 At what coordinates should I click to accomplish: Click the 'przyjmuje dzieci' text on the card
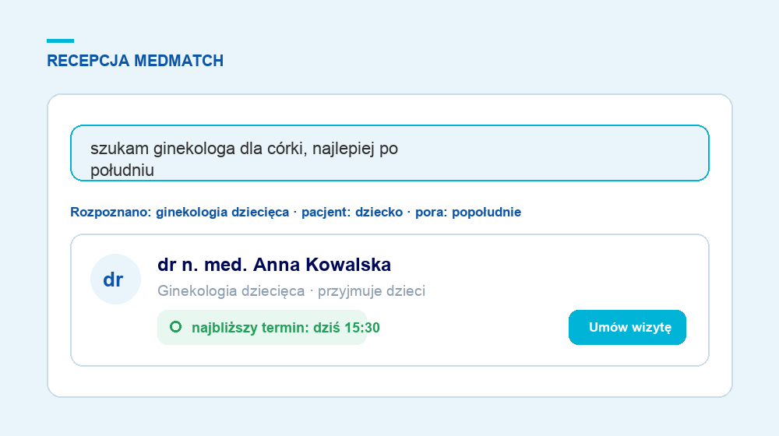pos(372,290)
